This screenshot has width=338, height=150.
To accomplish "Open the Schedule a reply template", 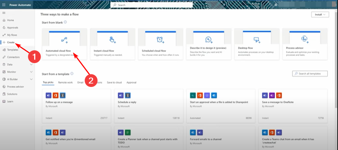I will [149, 106].
